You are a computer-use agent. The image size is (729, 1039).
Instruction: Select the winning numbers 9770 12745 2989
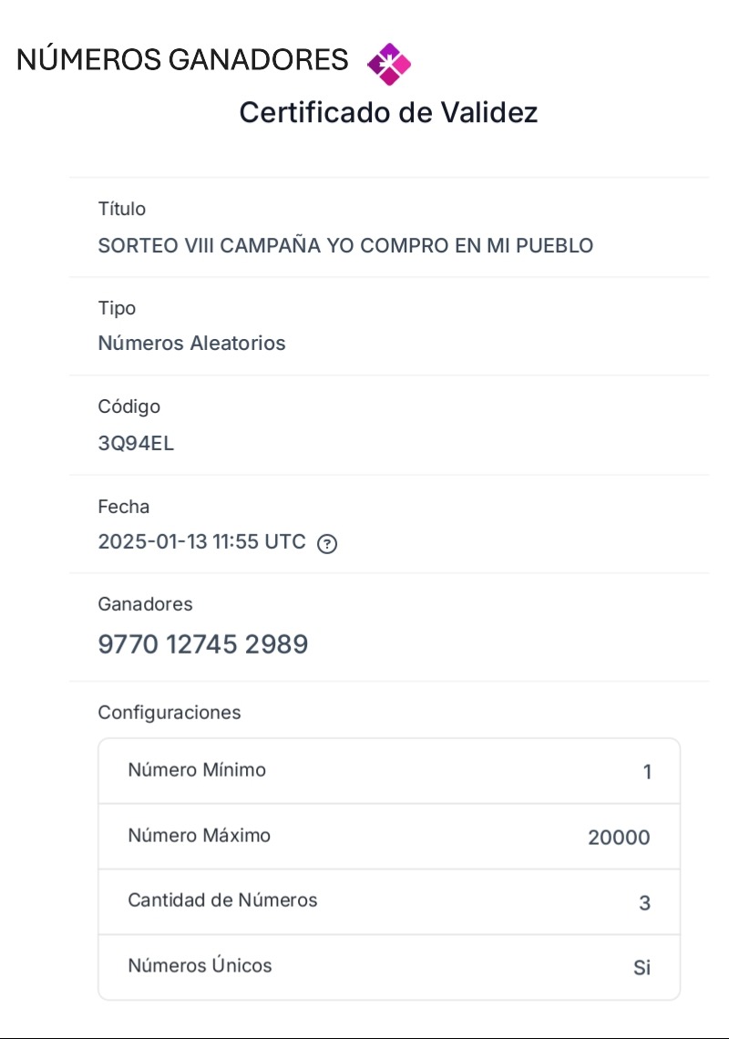tap(203, 644)
